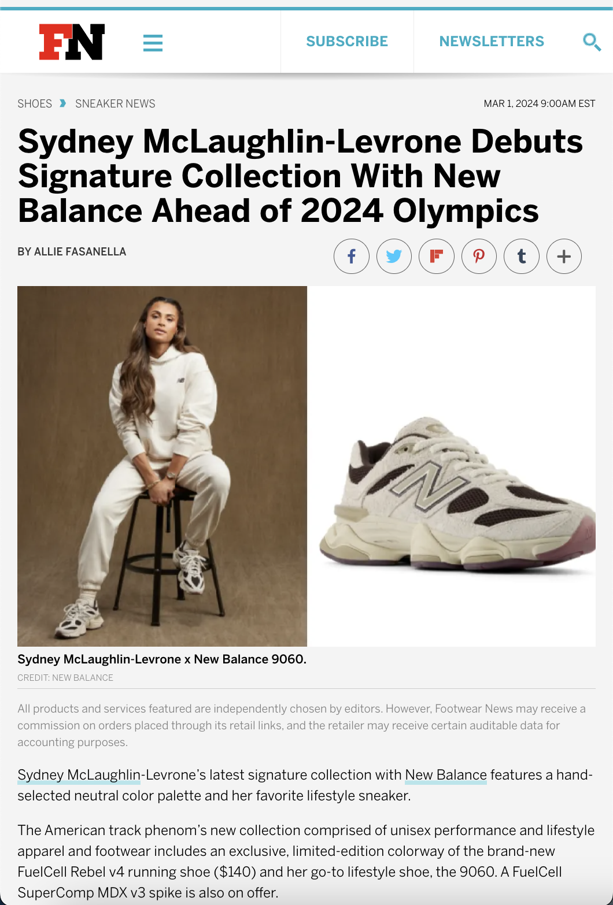
Task: Share article on Tumblr
Action: coord(522,256)
